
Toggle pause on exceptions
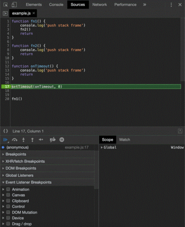pos(62,140)
